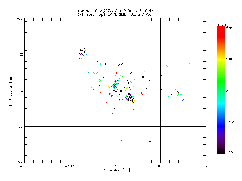Click the title line "Tromsø 20130425 02:48:00-02:49:43"
Viewport: 242px width, 181px height.
115,11
